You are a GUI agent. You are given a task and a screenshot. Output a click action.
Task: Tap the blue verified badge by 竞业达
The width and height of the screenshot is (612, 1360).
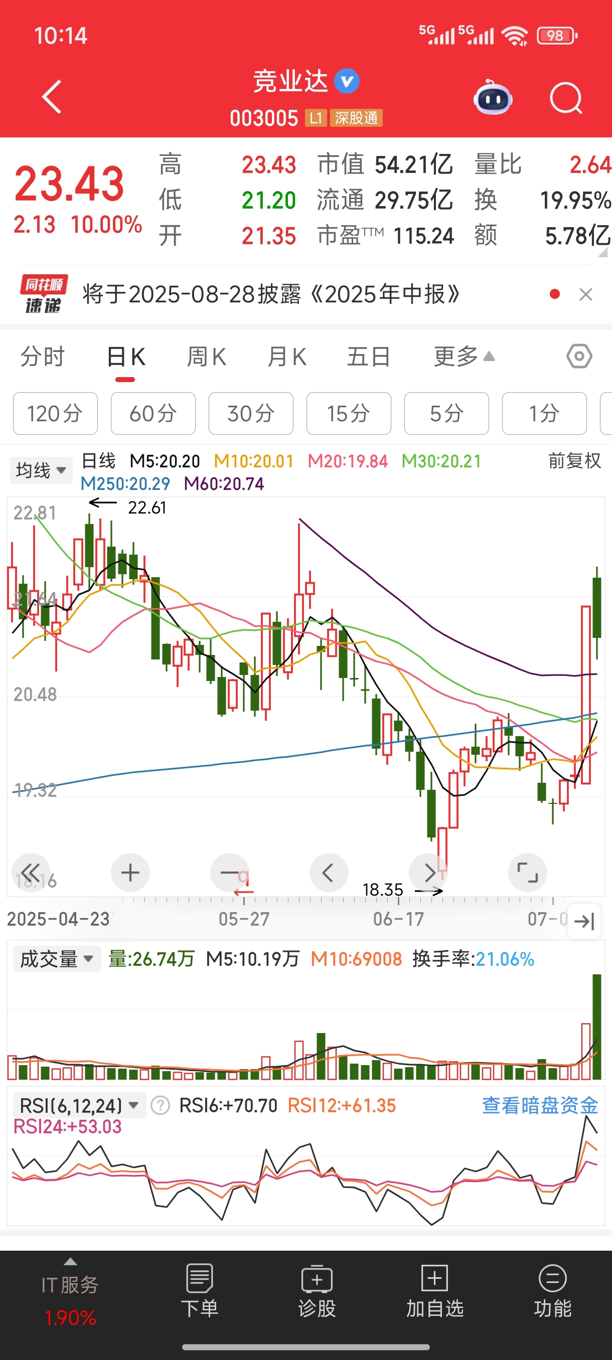(x=347, y=81)
